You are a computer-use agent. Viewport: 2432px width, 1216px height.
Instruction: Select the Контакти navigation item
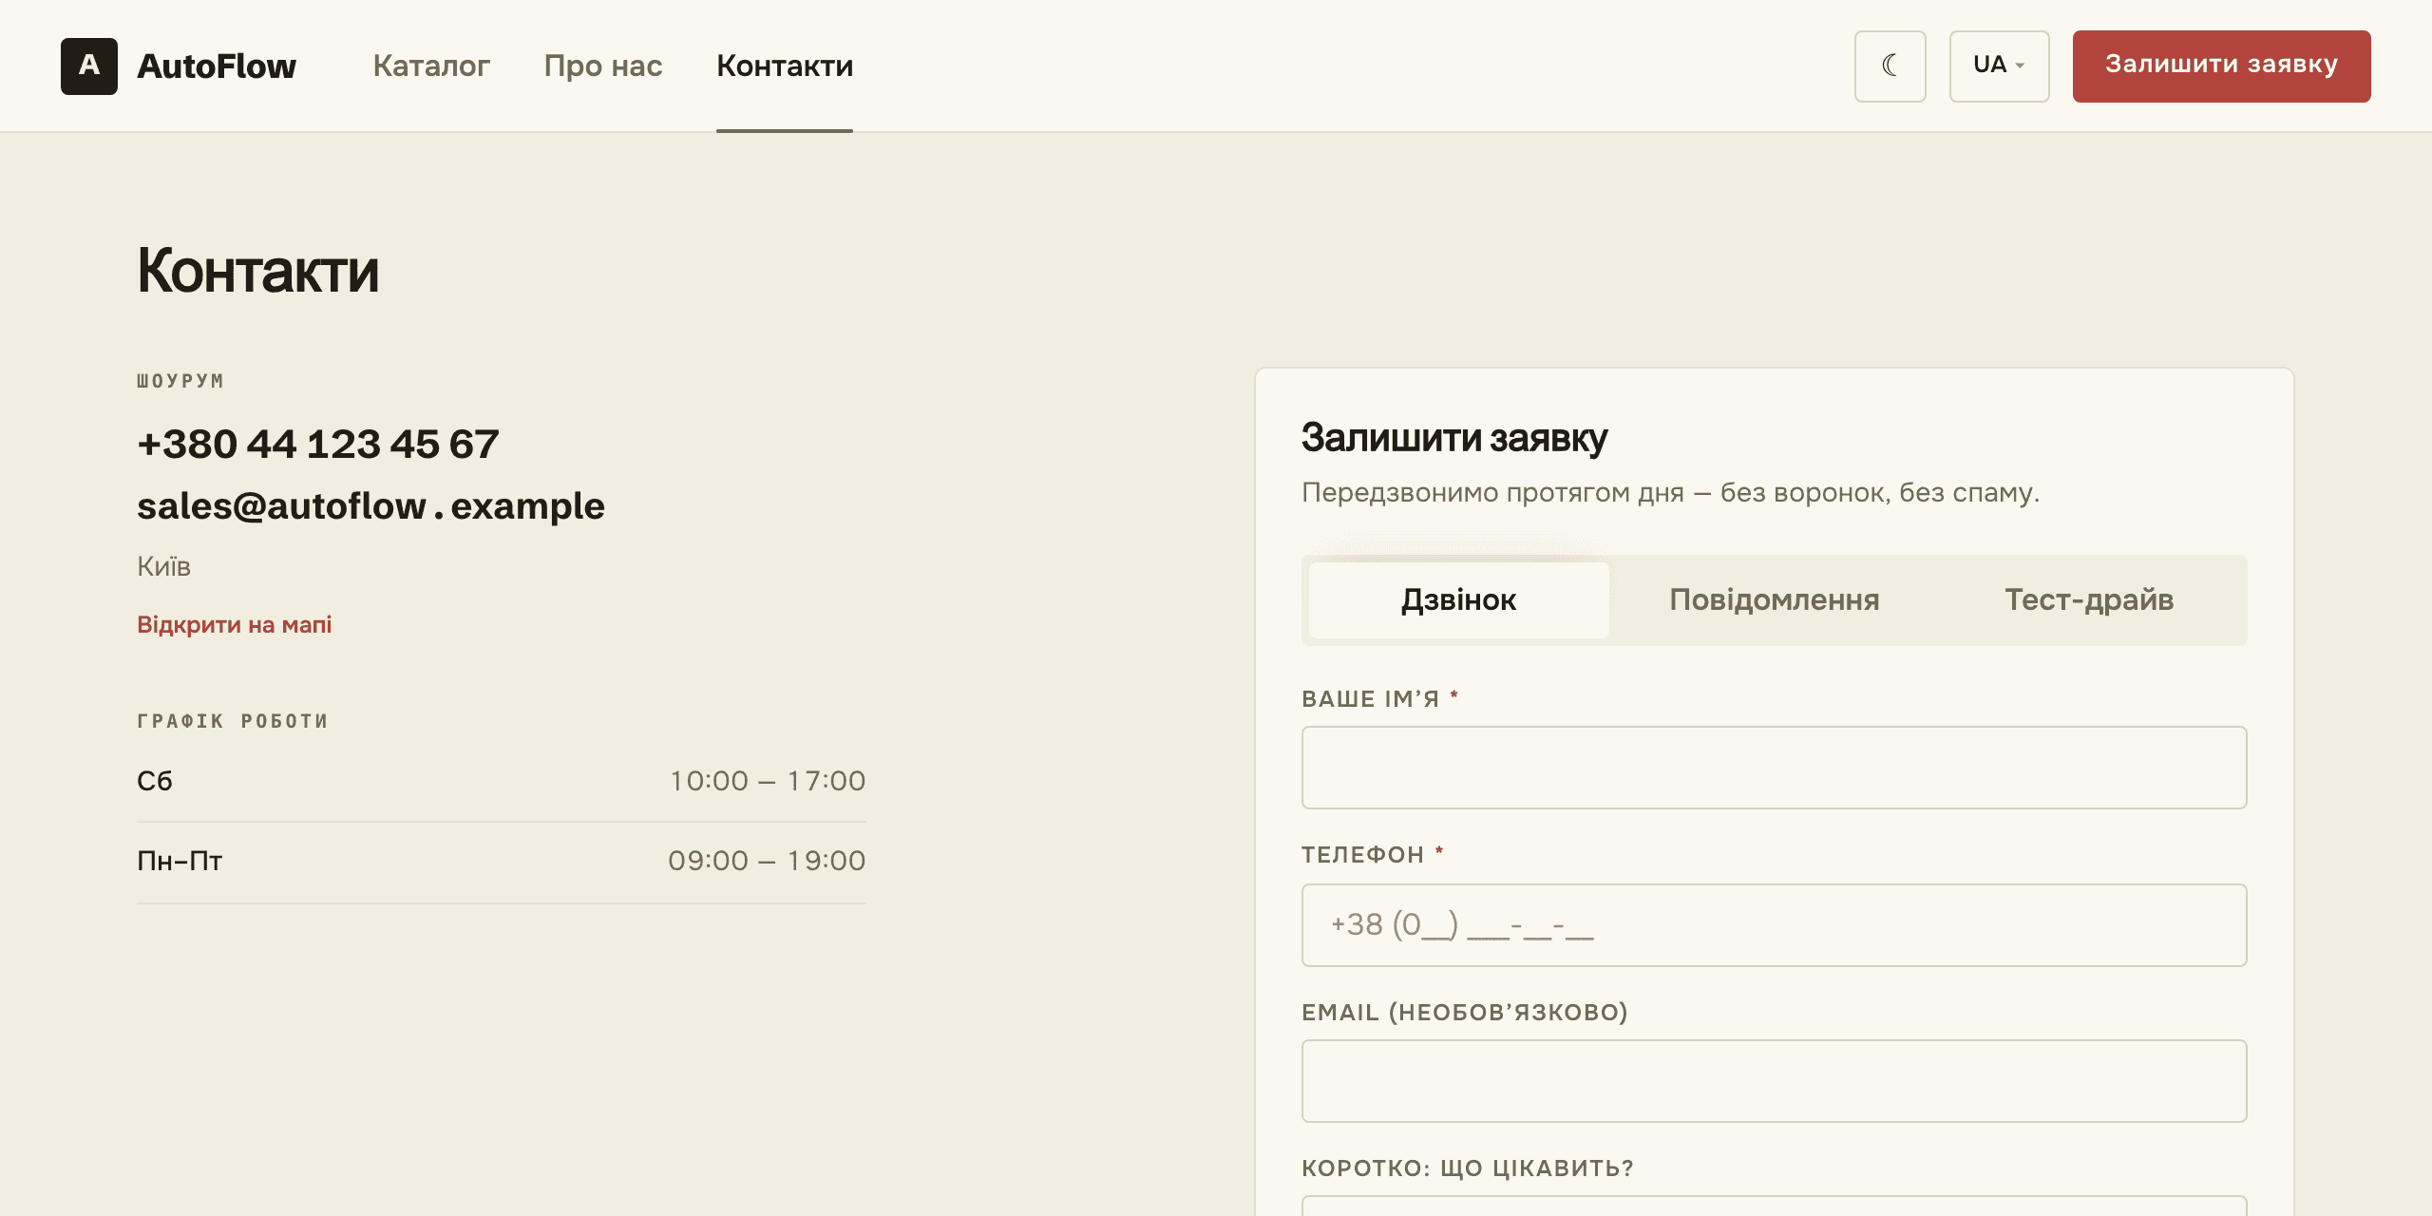click(x=785, y=66)
